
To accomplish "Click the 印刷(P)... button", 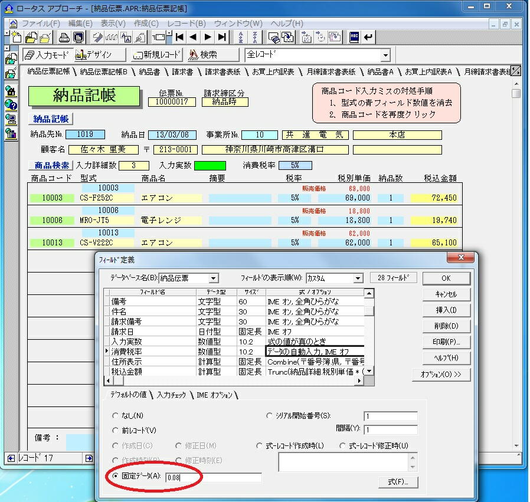I will (x=446, y=342).
